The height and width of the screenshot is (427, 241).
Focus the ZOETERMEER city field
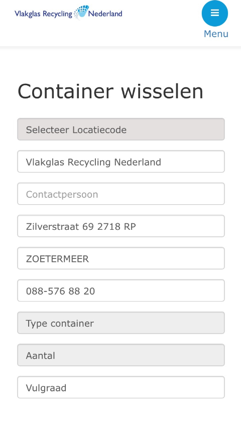[121, 258]
